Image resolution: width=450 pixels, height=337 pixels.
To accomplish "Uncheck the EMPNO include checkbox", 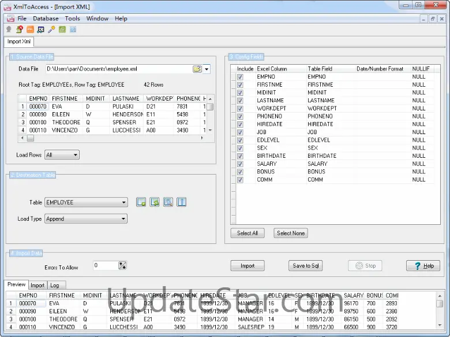I will (x=240, y=77).
